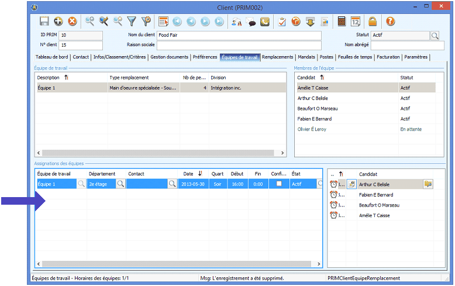Open the Département lookup for 2e étage
Viewport: 455px width, 286px height.
[120, 184]
